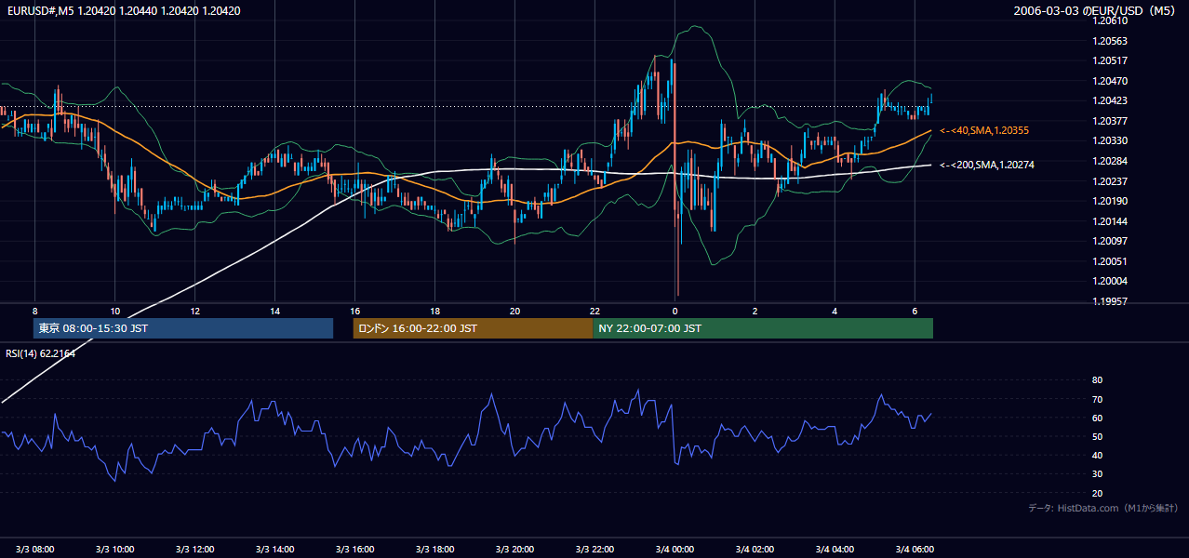Viewport: 1189px width, 558px height.
Task: Click the NY 22:00-07:00 JST session bar
Action: (763, 328)
